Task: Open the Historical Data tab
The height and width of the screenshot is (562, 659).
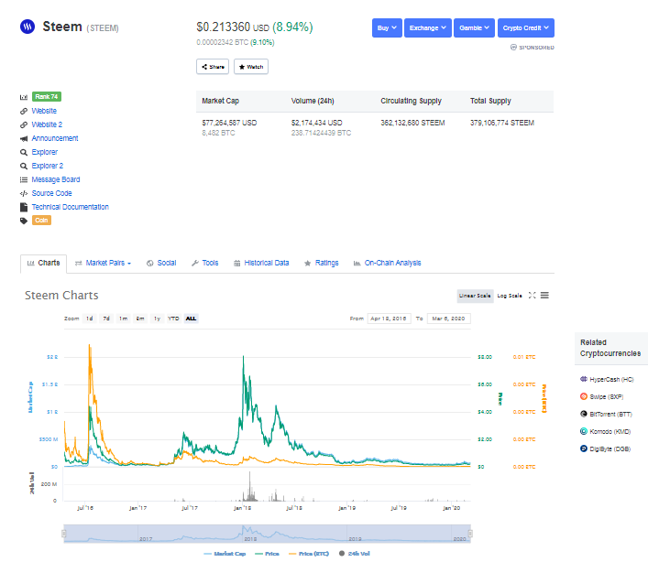Action: [x=261, y=264]
